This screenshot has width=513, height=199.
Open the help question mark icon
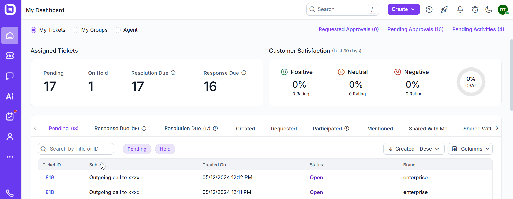pyautogui.click(x=429, y=10)
